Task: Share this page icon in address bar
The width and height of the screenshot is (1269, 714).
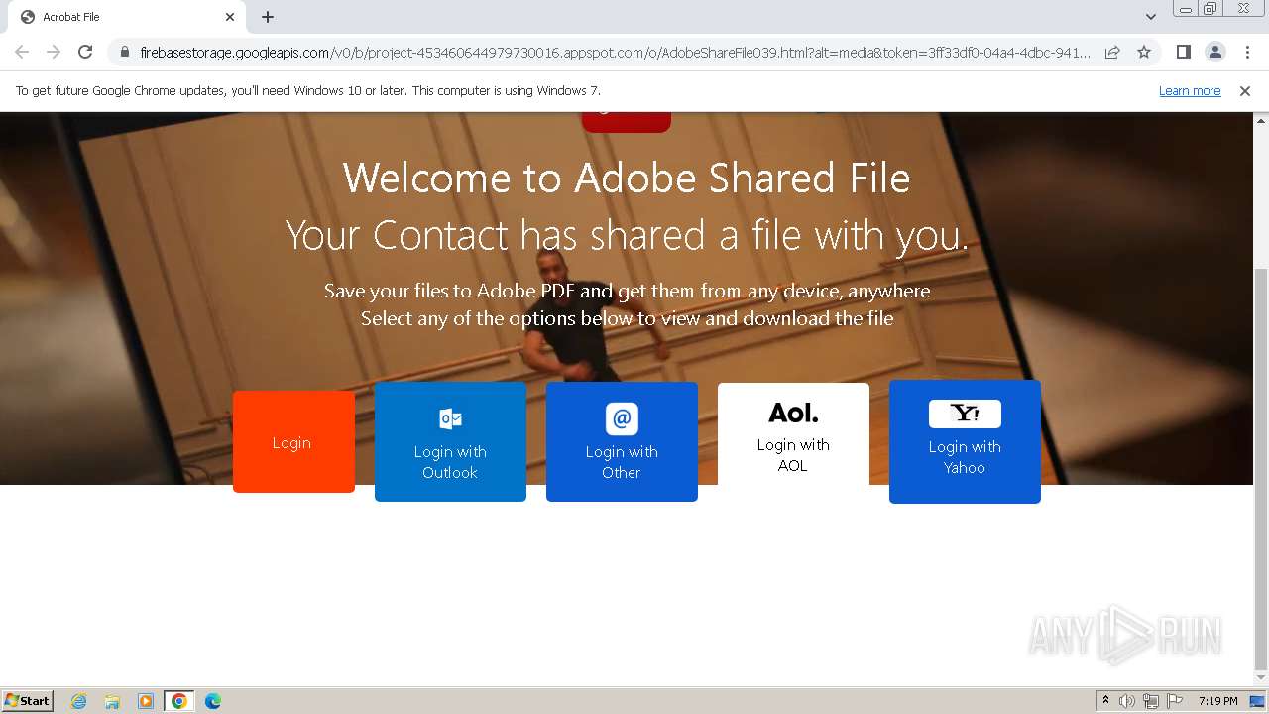Action: tap(1112, 52)
